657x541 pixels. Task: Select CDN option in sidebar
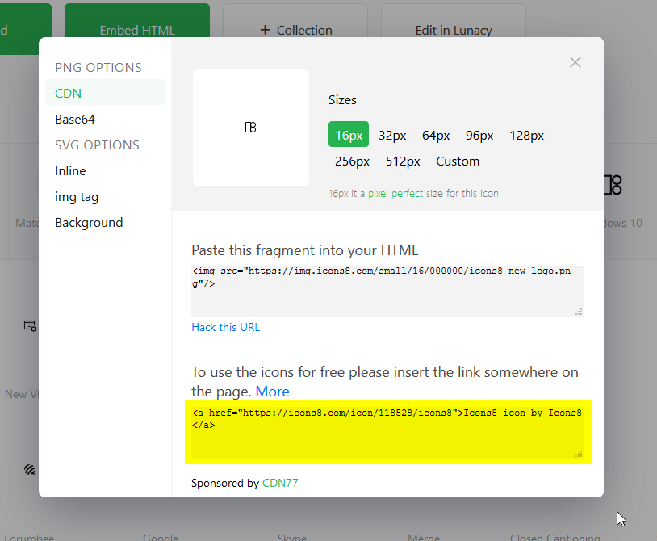click(x=105, y=93)
